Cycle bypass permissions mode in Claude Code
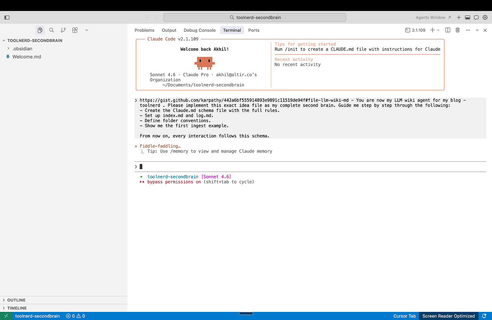Image resolution: width=492 pixels, height=320 pixels. point(173,182)
